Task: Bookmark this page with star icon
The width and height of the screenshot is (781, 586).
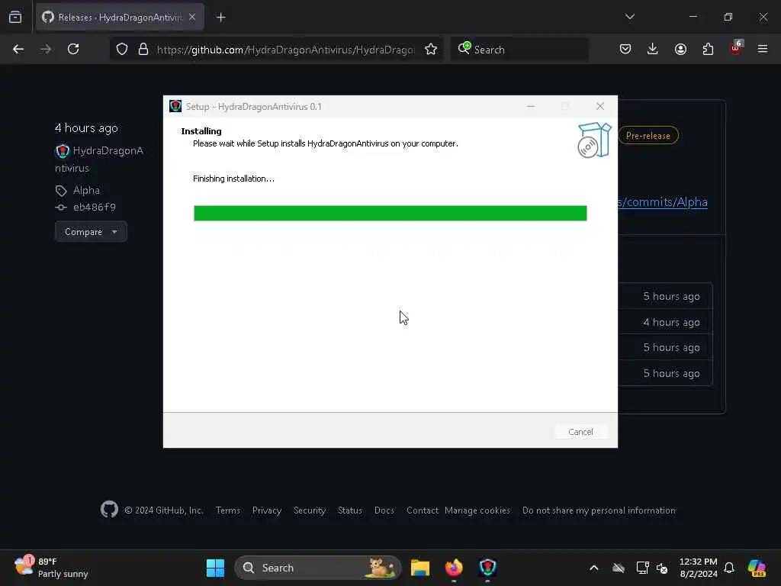Action: 431,49
